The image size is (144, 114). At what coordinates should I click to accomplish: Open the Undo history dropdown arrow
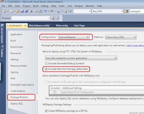[49, 11]
